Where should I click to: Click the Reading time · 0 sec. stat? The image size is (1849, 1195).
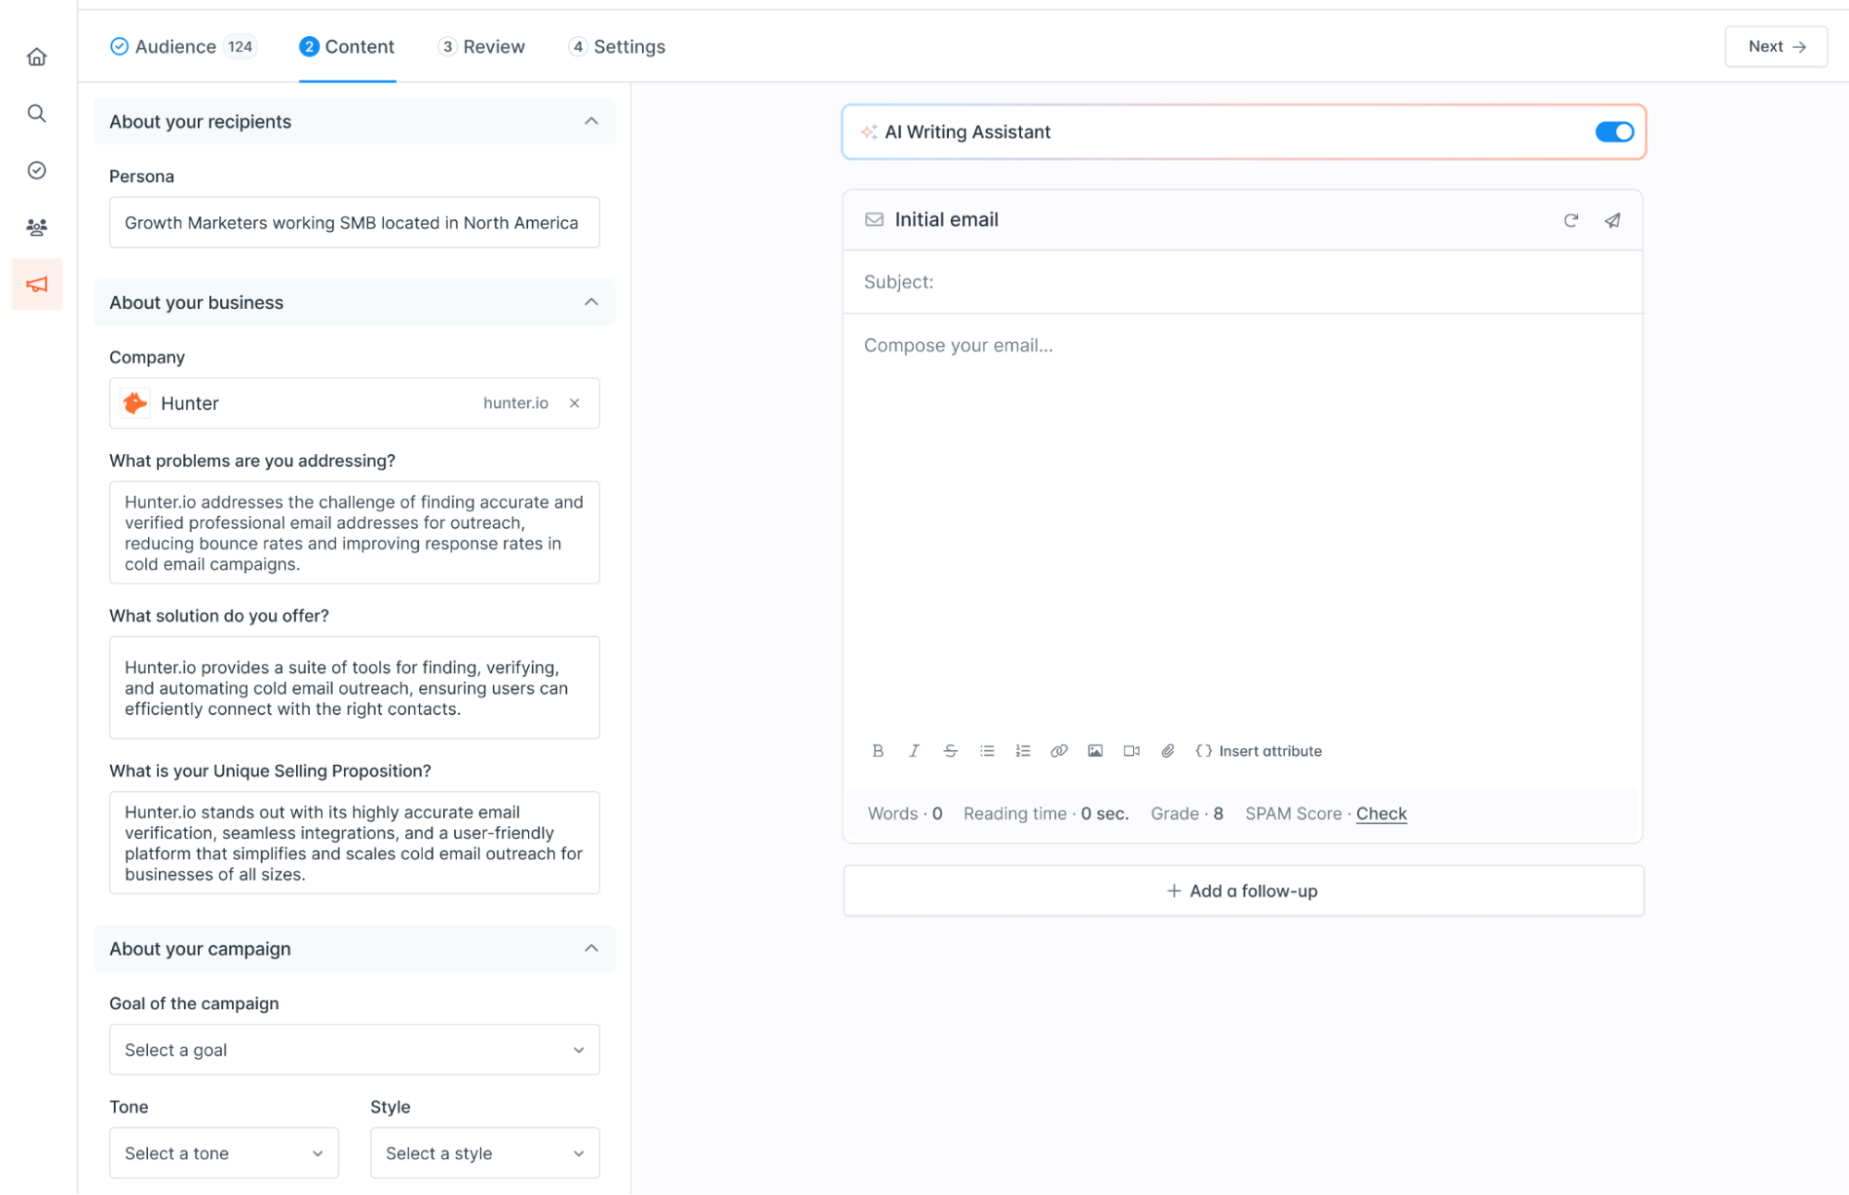(x=1046, y=814)
